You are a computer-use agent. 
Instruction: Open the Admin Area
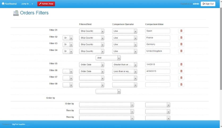[46, 4]
